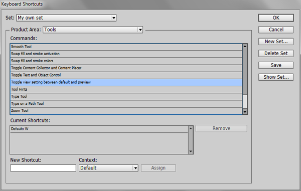Select the Zoom Tool command

point(126,111)
